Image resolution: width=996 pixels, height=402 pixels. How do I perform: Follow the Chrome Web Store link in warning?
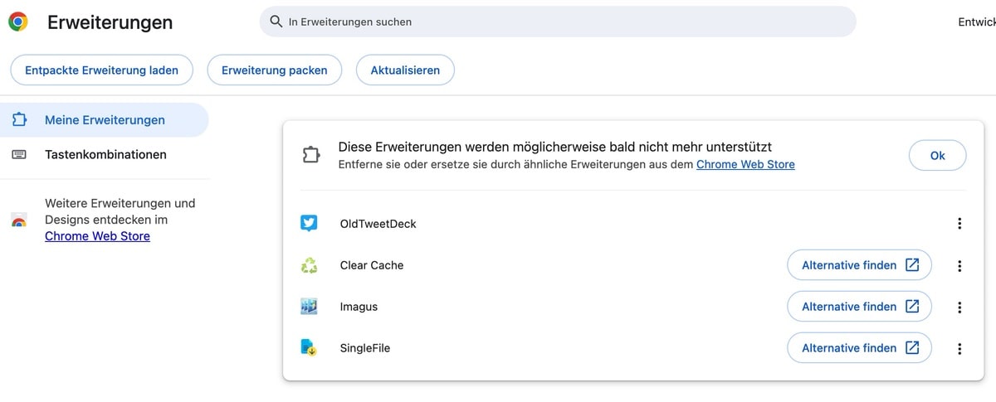coord(745,165)
